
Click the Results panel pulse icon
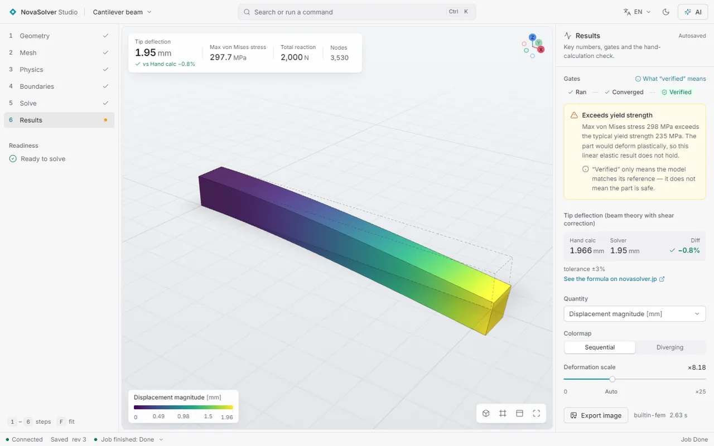tap(568, 36)
